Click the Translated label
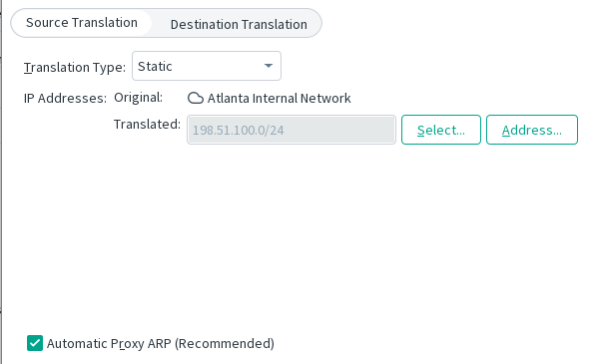The height and width of the screenshot is (364, 598). (147, 125)
